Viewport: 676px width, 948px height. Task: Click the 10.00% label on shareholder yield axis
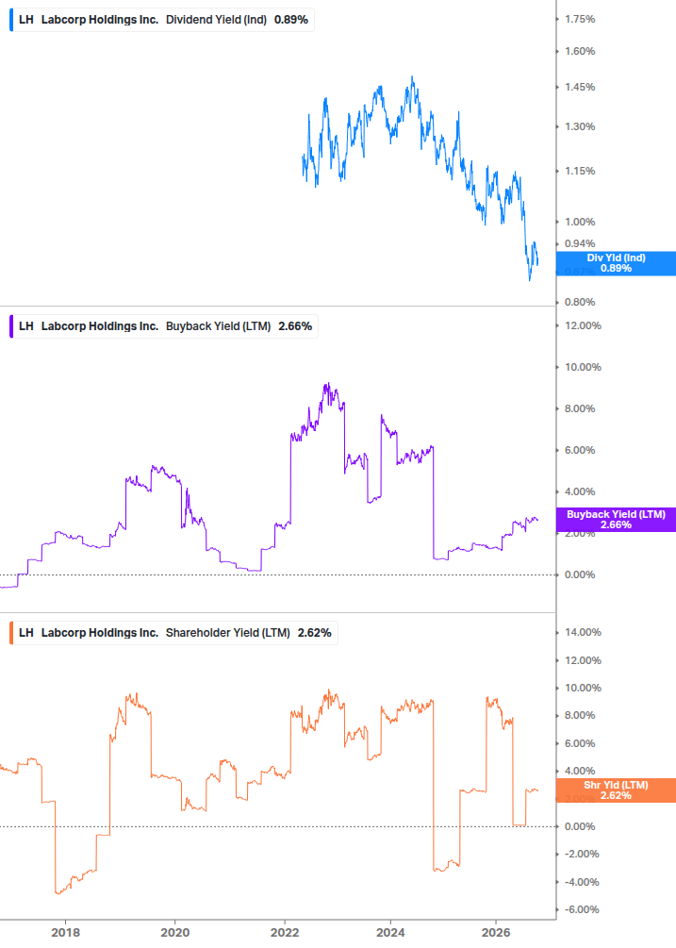[x=583, y=688]
